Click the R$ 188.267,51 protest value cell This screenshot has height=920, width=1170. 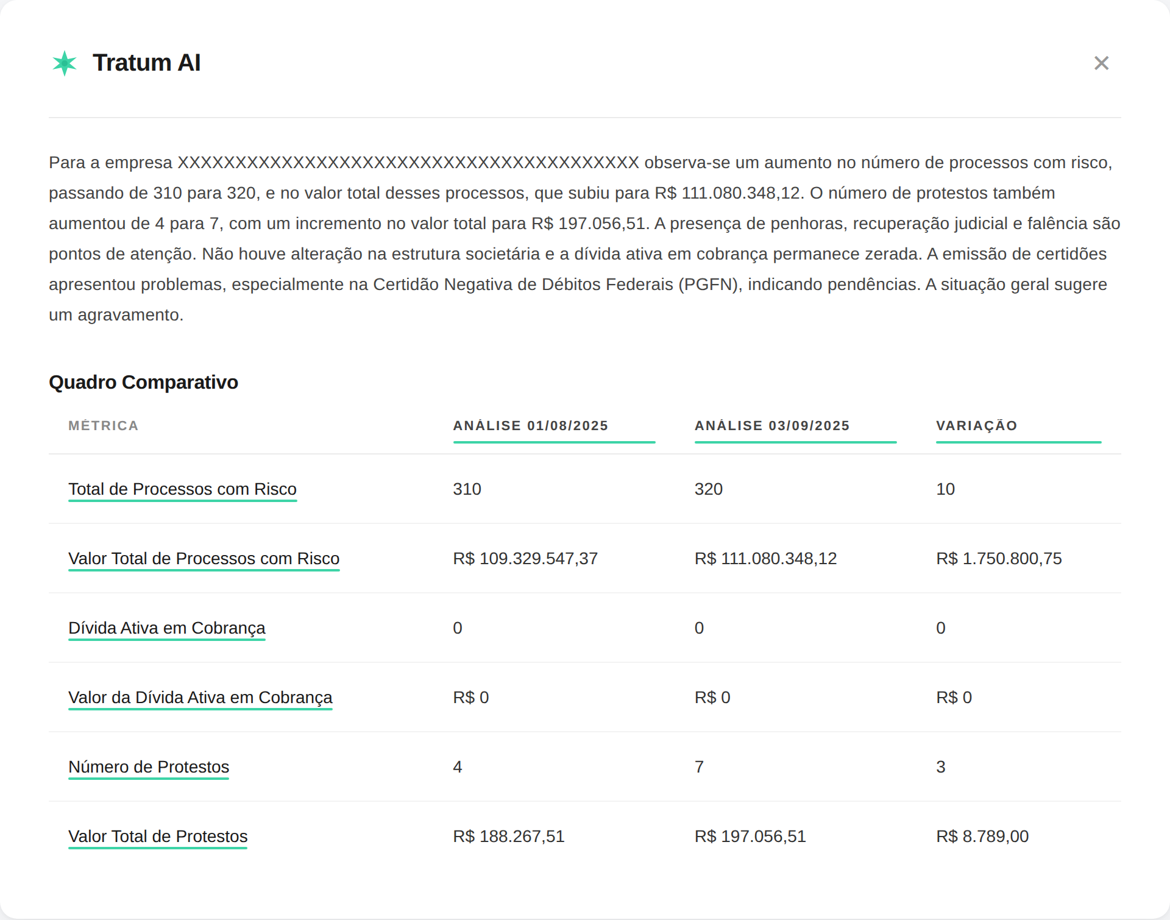(x=508, y=837)
